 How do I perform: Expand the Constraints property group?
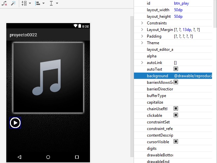(x=142, y=23)
